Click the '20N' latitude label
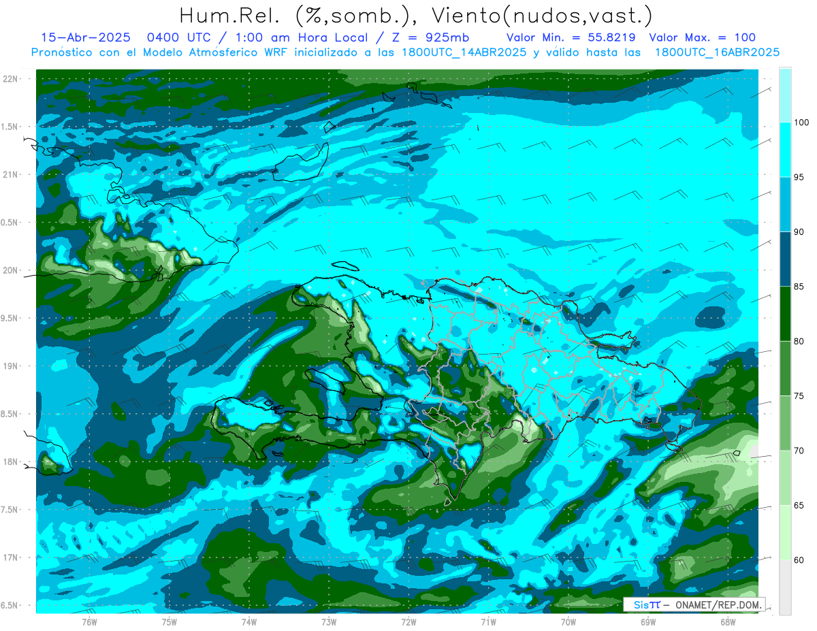 10,270
